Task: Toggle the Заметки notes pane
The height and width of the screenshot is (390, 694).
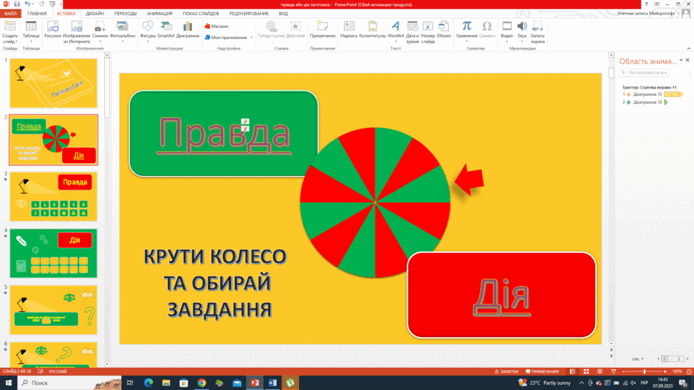Action: click(x=506, y=372)
